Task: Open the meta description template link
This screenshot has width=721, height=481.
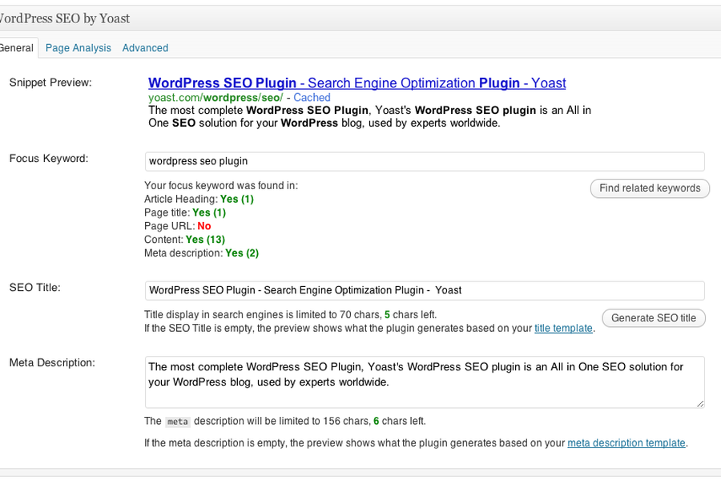Action: coord(626,443)
